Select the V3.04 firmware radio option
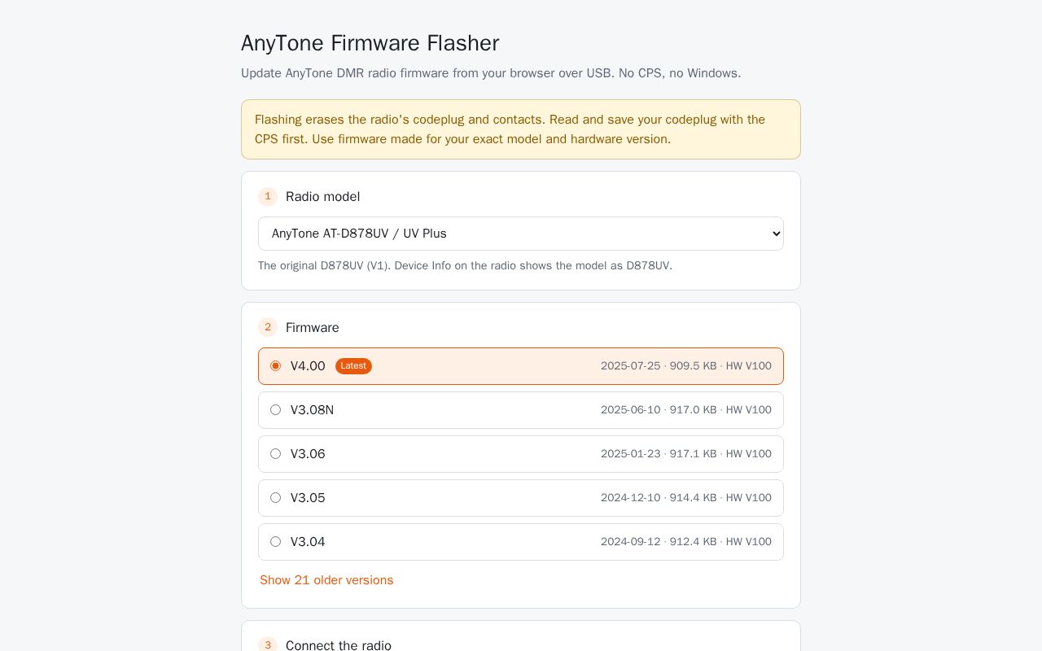Viewport: 1042px width, 651px height. tap(275, 542)
